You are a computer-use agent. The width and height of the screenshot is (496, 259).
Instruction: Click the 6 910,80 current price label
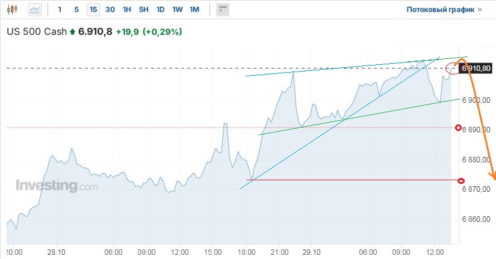(476, 69)
